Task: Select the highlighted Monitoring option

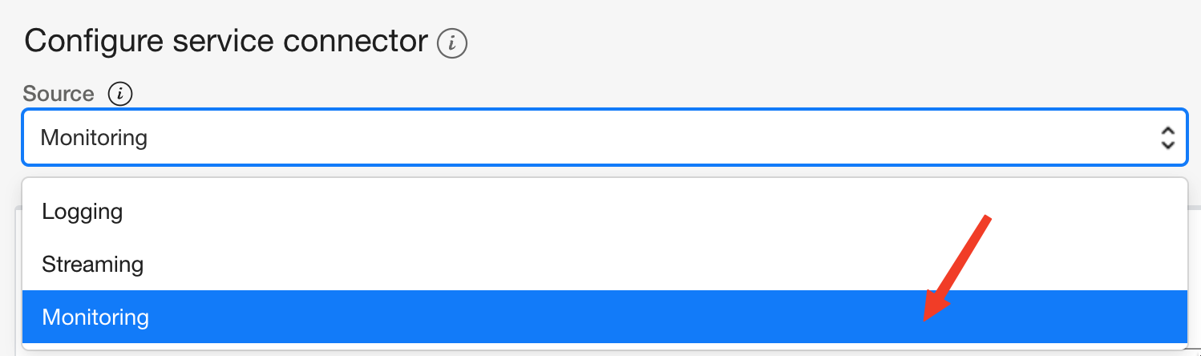Action: pos(95,318)
